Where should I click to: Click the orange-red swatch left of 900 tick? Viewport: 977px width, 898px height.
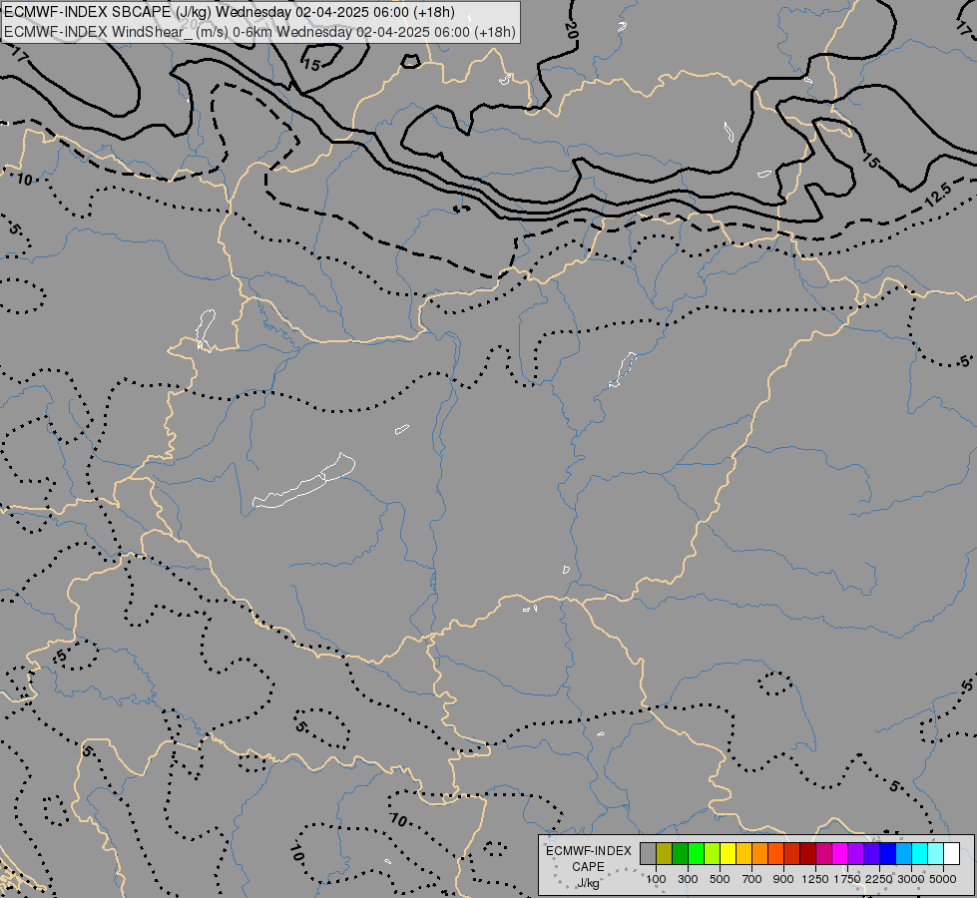pos(775,853)
